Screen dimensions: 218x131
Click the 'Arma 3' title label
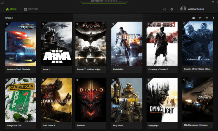46,69
